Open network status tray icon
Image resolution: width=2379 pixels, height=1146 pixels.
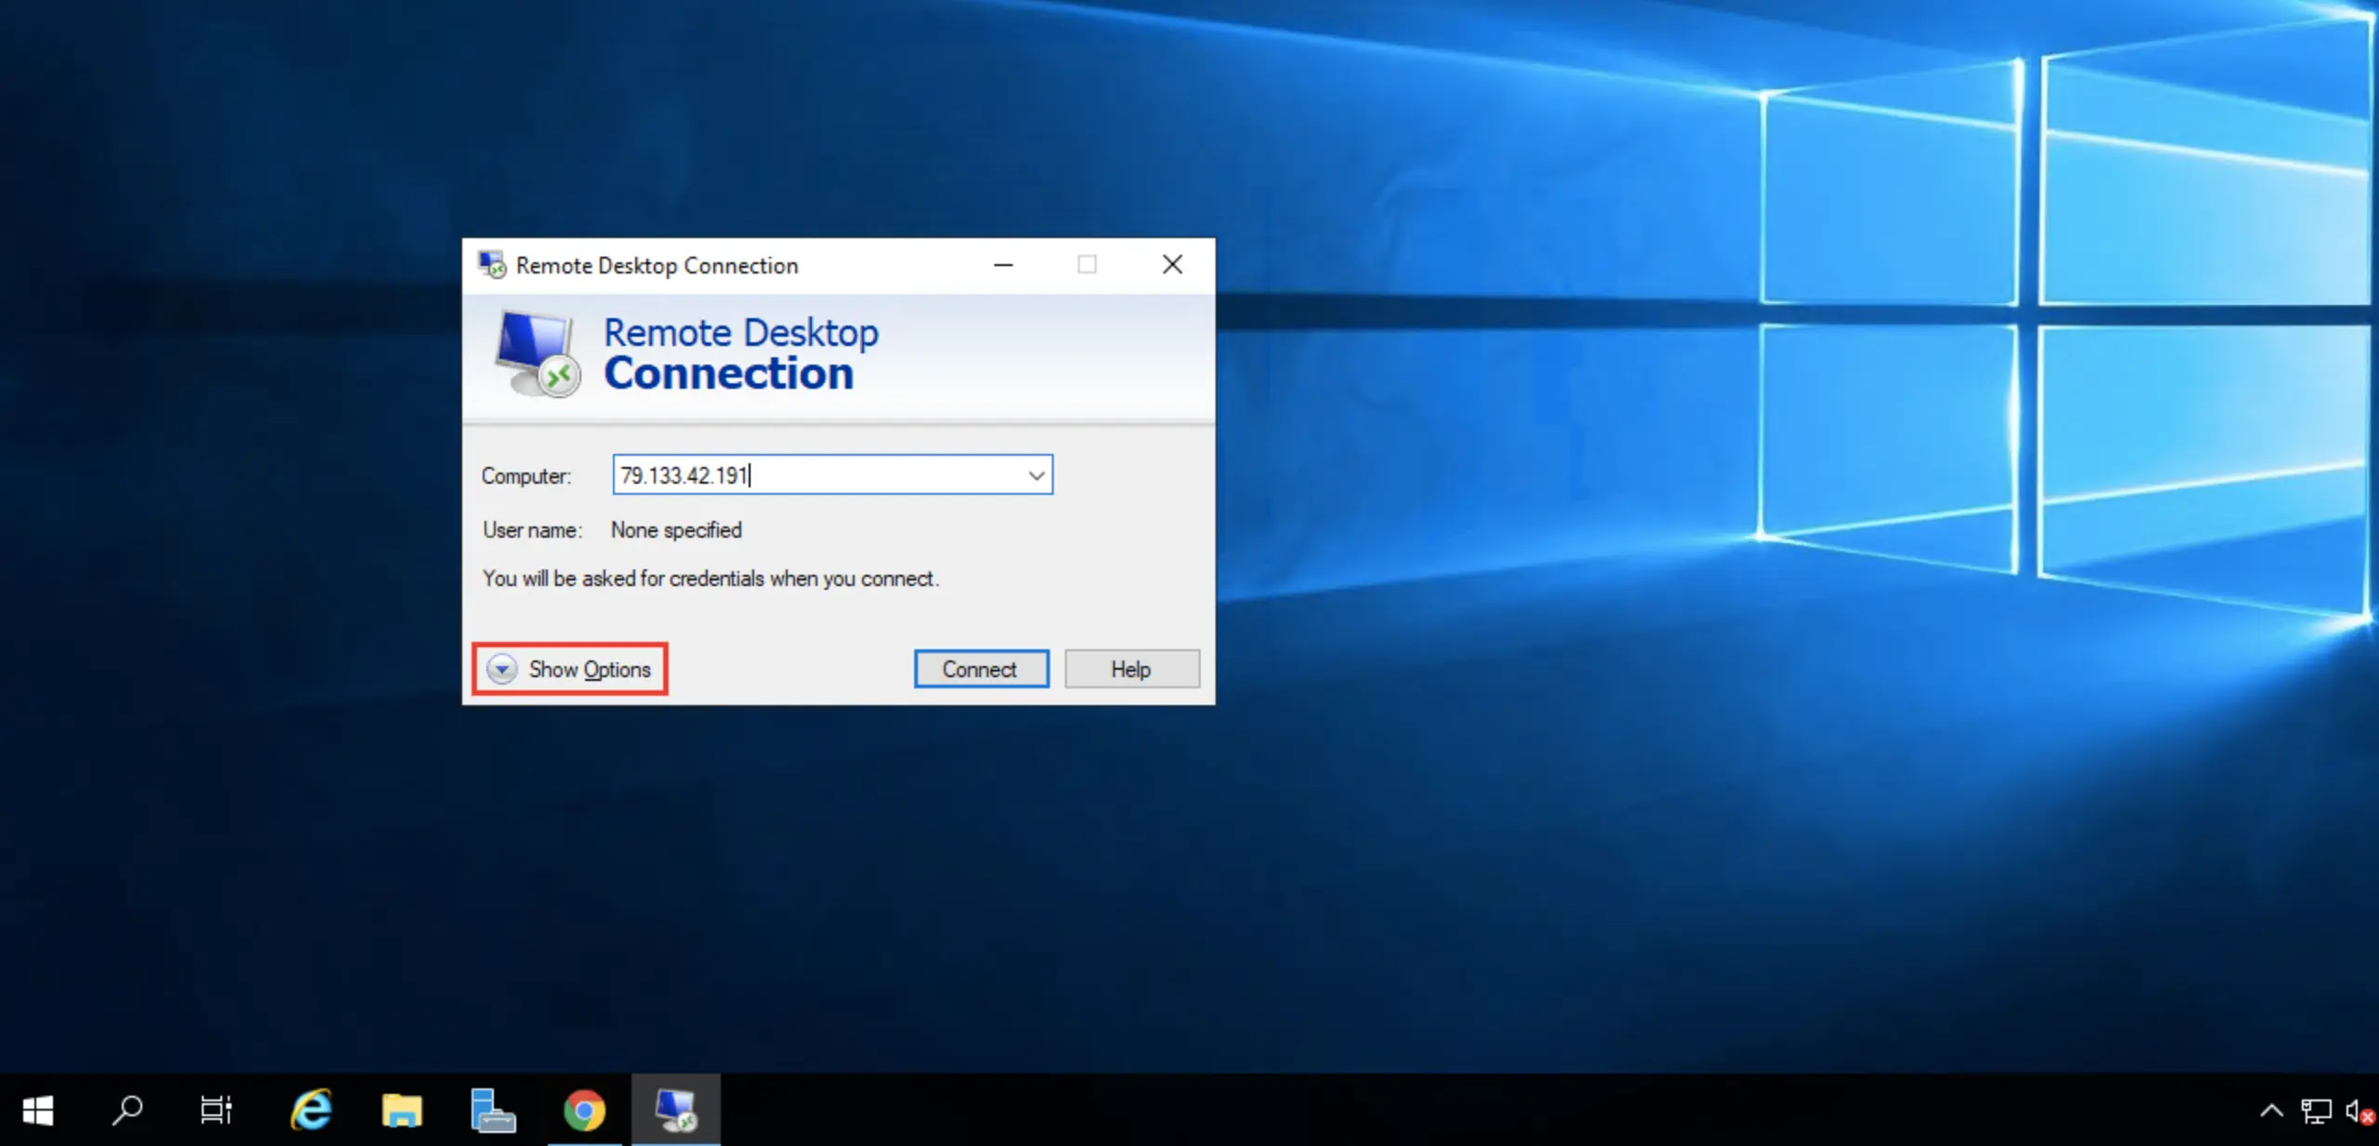[x=2316, y=1111]
